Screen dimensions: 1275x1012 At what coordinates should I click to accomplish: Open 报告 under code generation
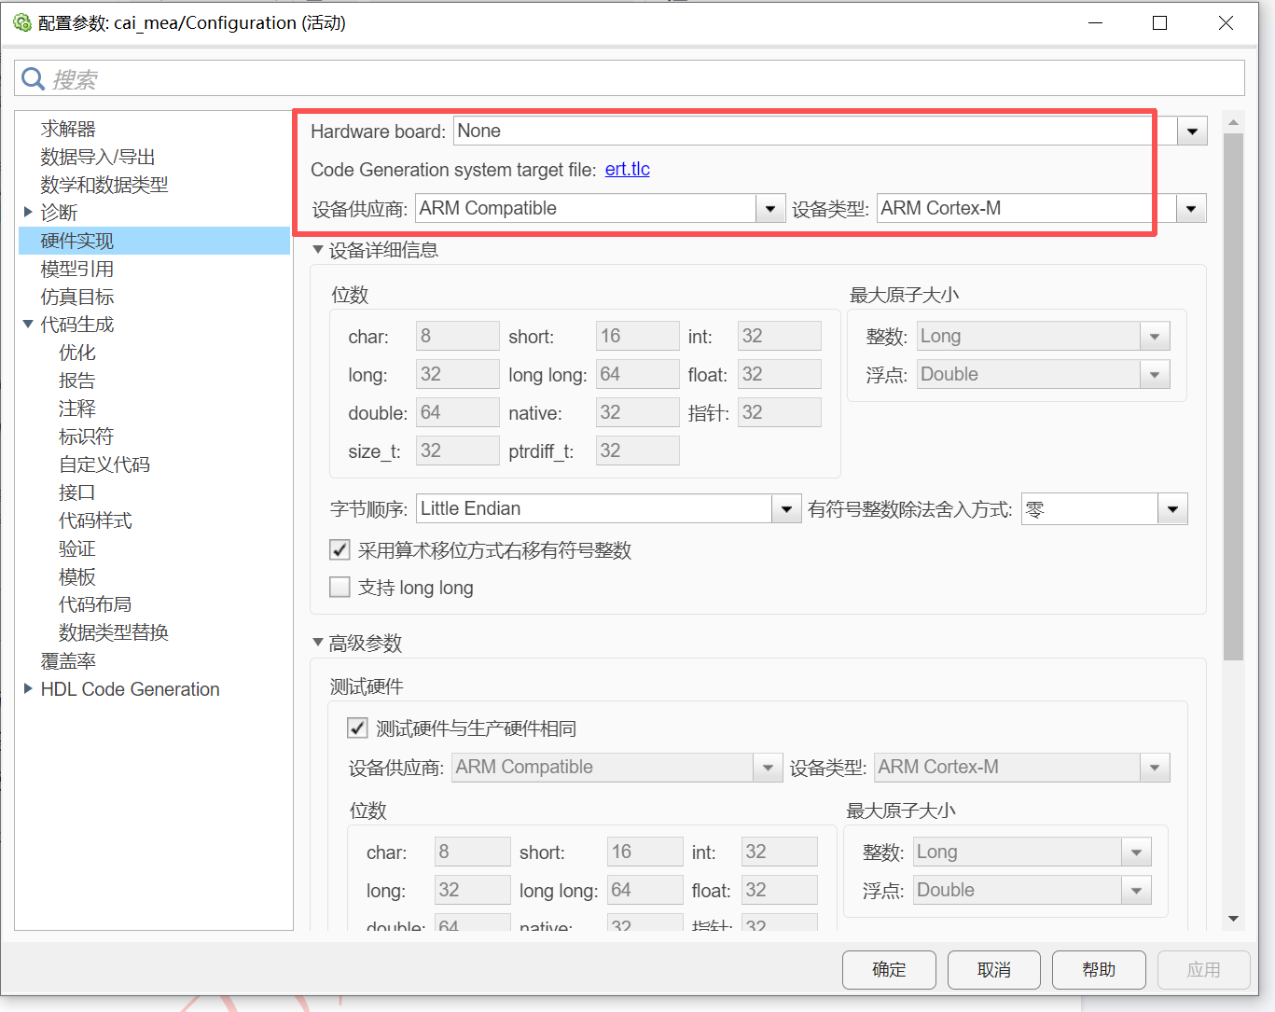[x=77, y=381]
